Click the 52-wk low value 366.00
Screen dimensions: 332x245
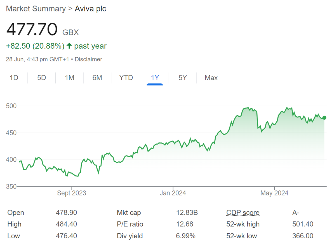(303, 236)
